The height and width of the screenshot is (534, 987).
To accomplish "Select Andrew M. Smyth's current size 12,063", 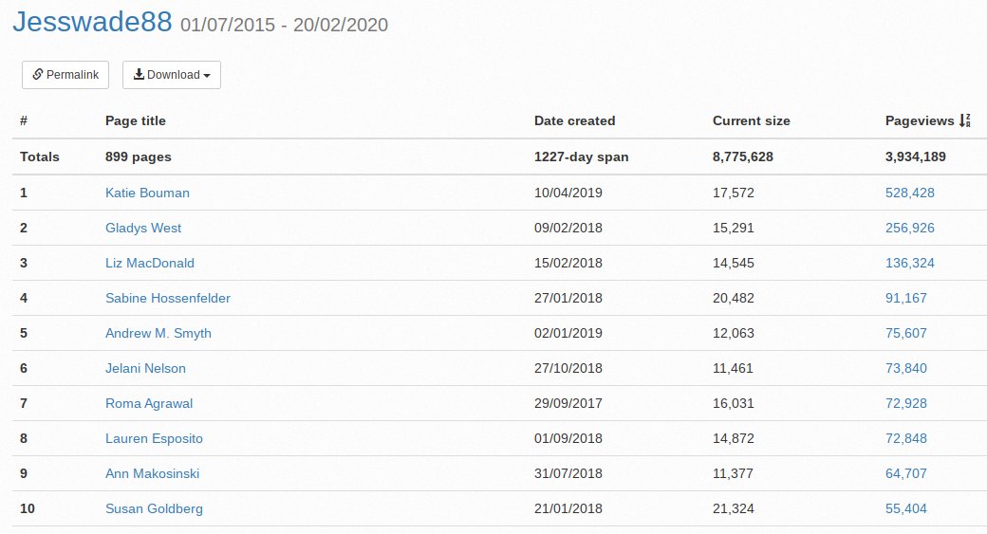I will [734, 333].
